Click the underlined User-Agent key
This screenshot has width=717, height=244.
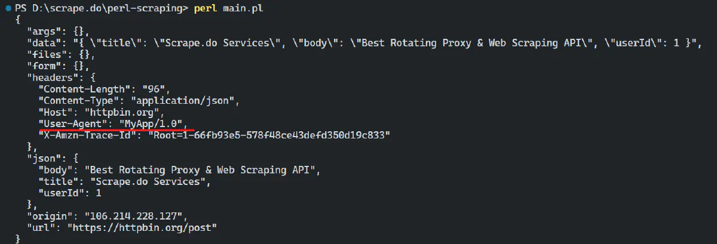click(73, 123)
